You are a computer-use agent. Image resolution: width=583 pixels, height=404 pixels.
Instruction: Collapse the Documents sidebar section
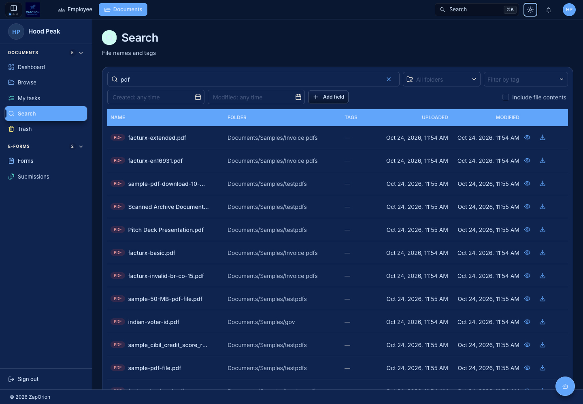coord(81,53)
